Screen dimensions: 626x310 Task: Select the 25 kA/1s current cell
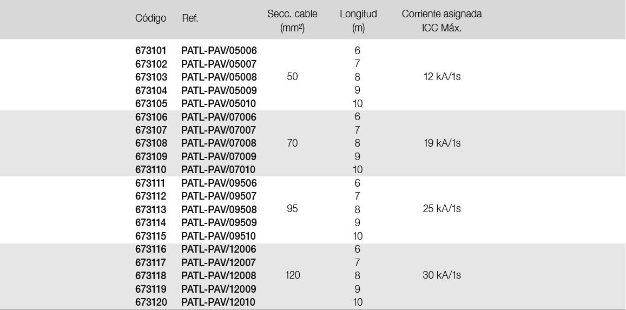[x=442, y=209]
